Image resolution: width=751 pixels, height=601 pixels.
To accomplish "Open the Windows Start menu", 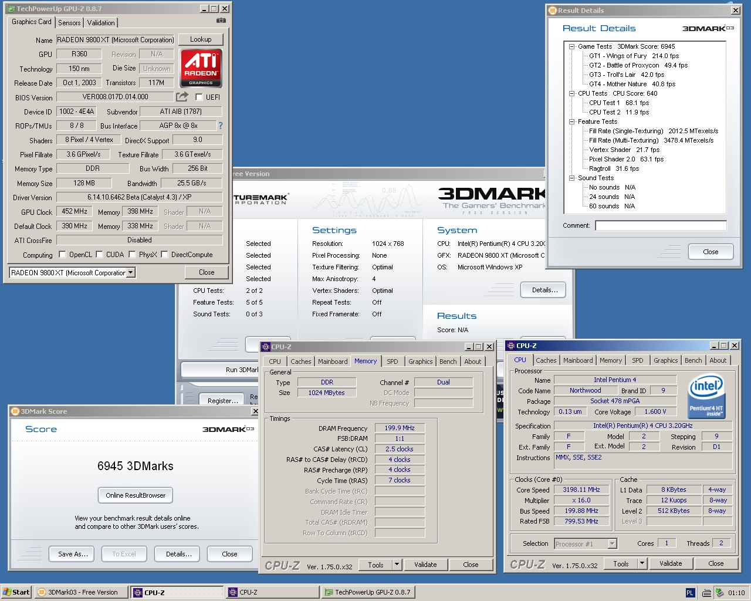I will click(x=16, y=592).
